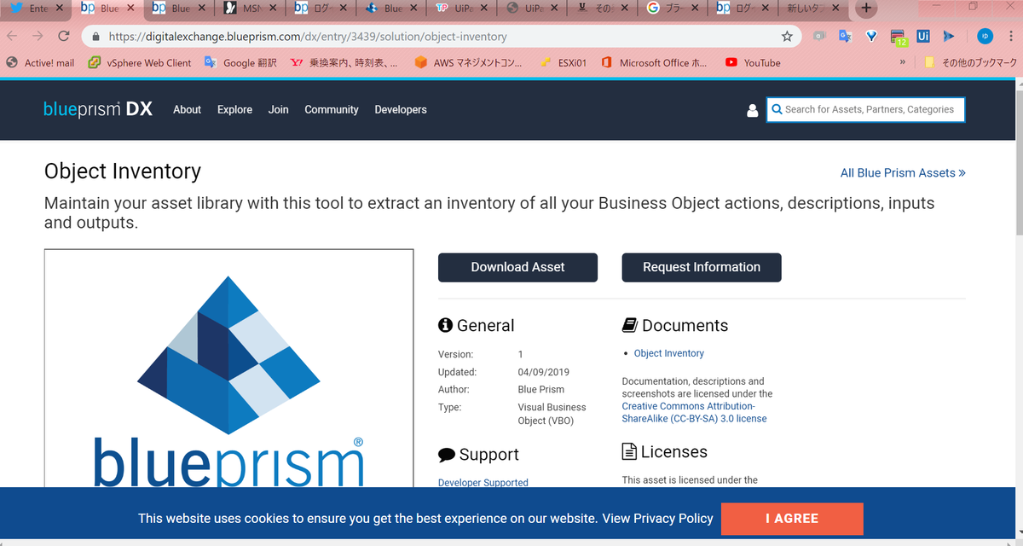Click the Google Translate extension icon
This screenshot has width=1023, height=546.
coord(845,37)
